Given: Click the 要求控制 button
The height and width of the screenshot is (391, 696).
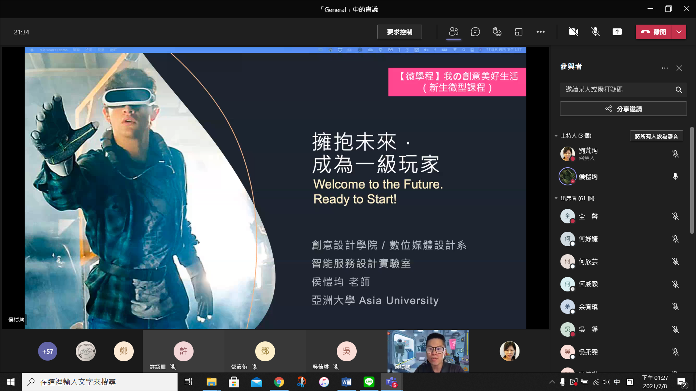Looking at the screenshot, I should 399,32.
